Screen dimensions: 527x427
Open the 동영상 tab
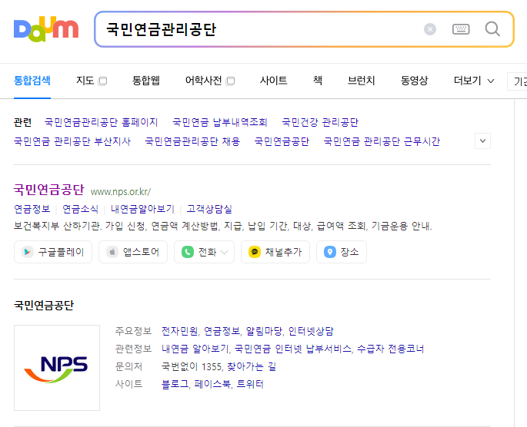[x=414, y=81]
